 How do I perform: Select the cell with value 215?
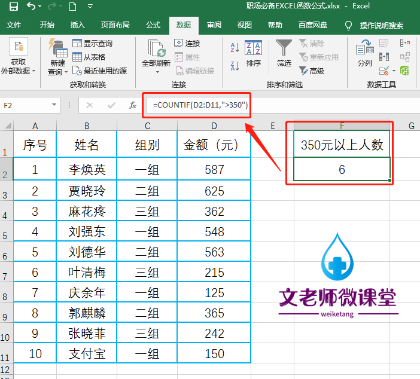click(214, 272)
